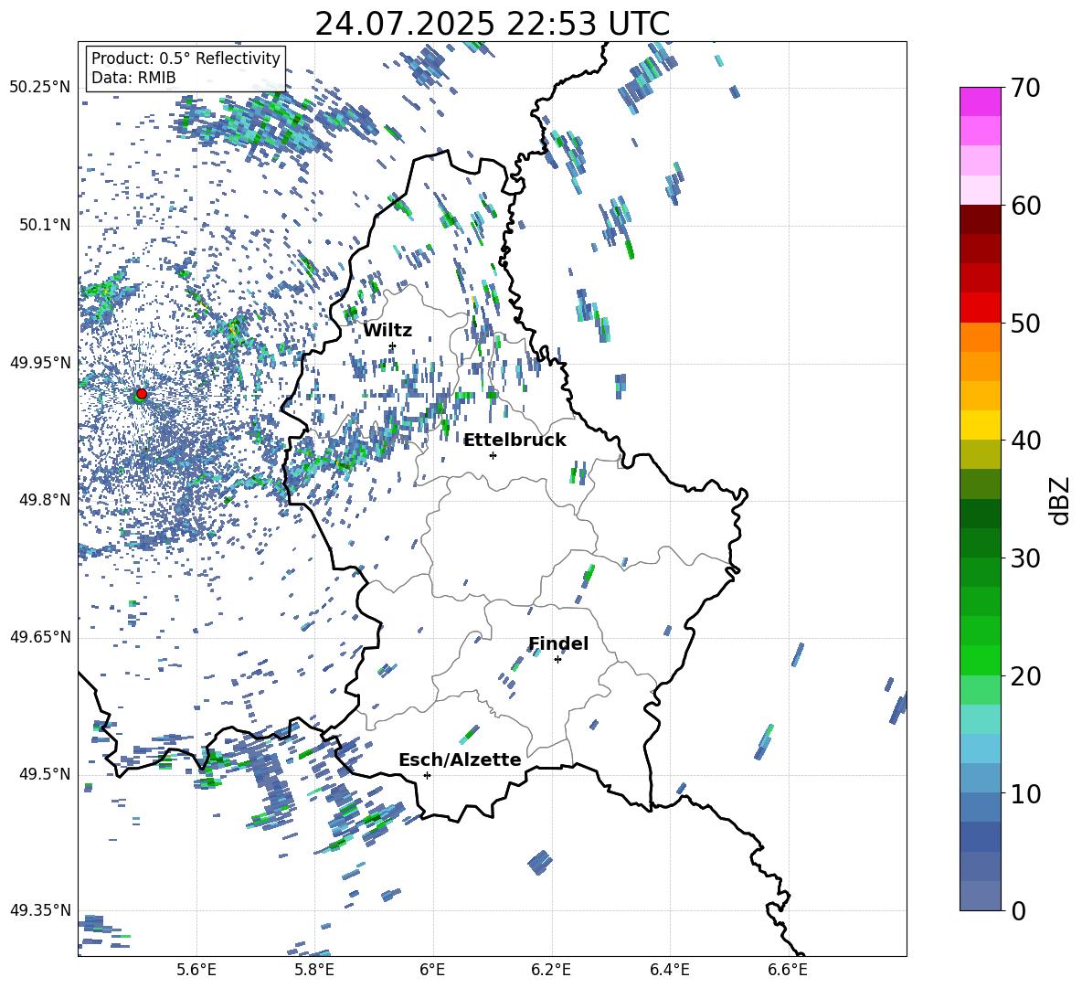
Task: Click the 5.6°E longitude label
Action: [x=196, y=970]
